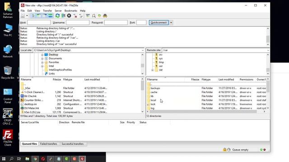Click the Windows Start button

[x=4, y=159]
